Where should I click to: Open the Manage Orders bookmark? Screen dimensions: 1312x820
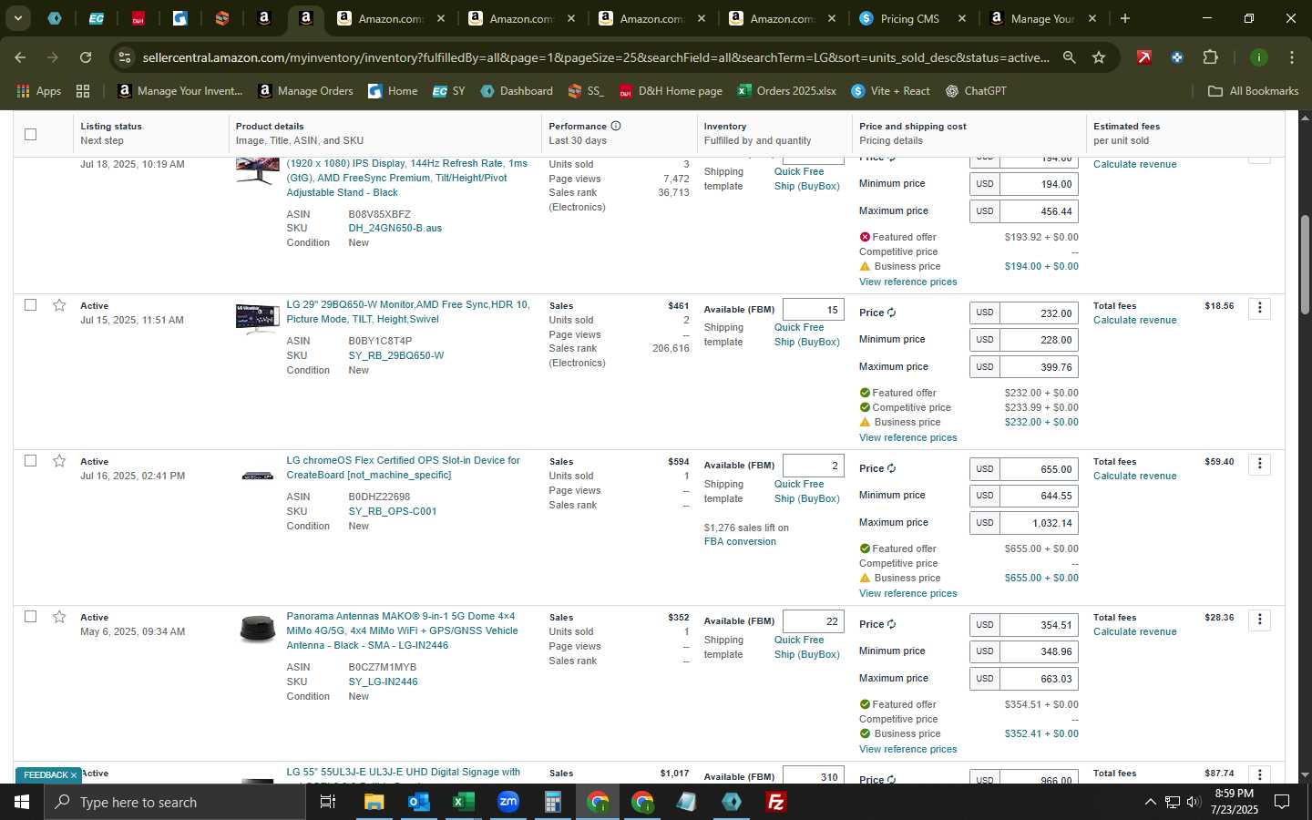[x=305, y=91]
